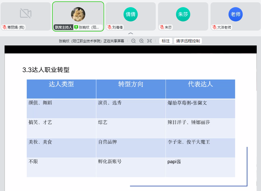Click the 倩倩 green avatar
This screenshot has height=191, width=261.
pyautogui.click(x=131, y=14)
